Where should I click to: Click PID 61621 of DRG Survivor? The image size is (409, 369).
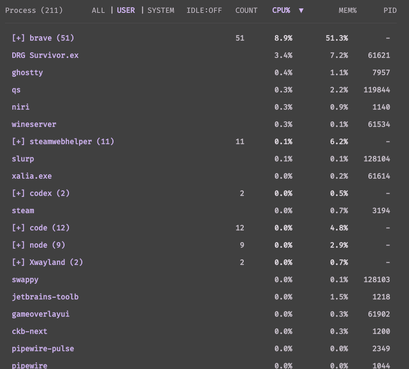pos(379,55)
